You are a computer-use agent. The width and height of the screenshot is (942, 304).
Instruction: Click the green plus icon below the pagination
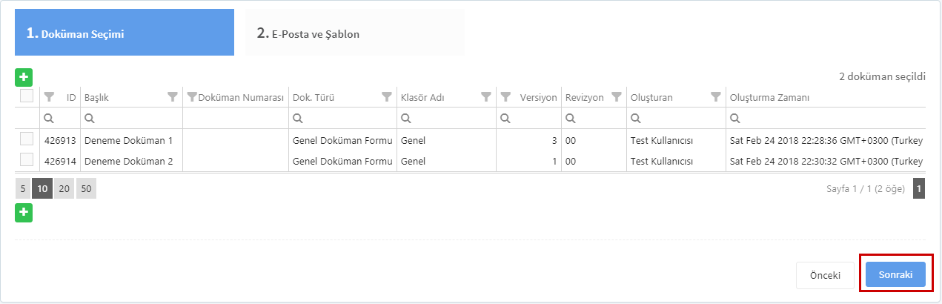pyautogui.click(x=24, y=213)
